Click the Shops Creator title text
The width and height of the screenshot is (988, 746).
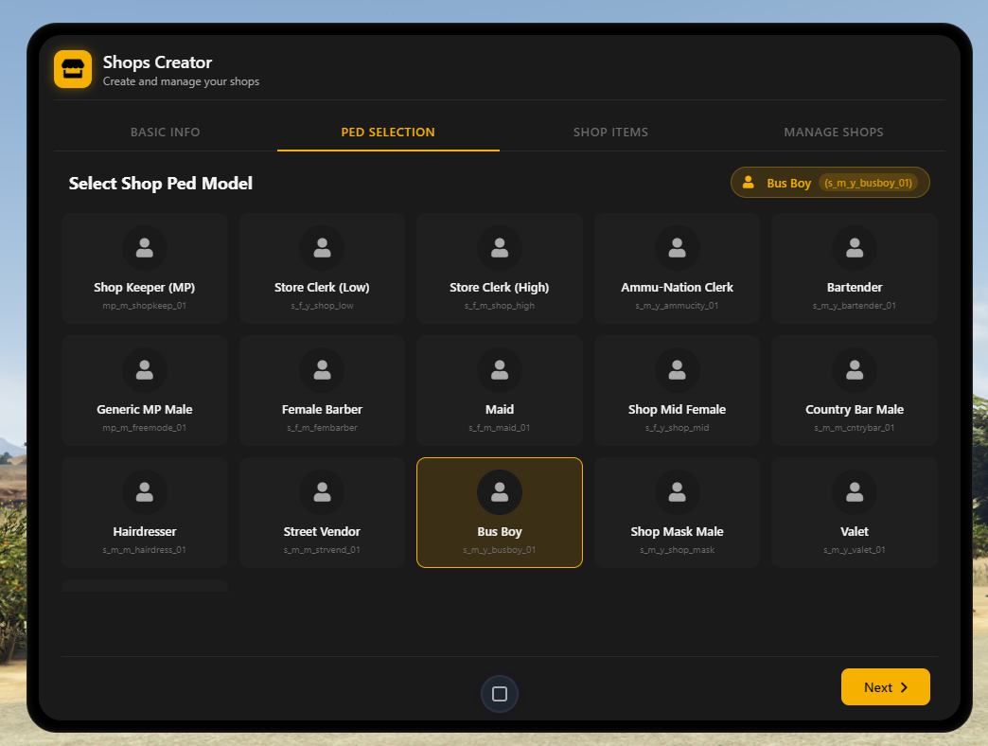tap(157, 62)
